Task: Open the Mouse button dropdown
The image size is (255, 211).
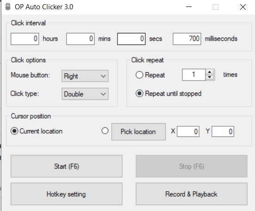Action: click(85, 76)
